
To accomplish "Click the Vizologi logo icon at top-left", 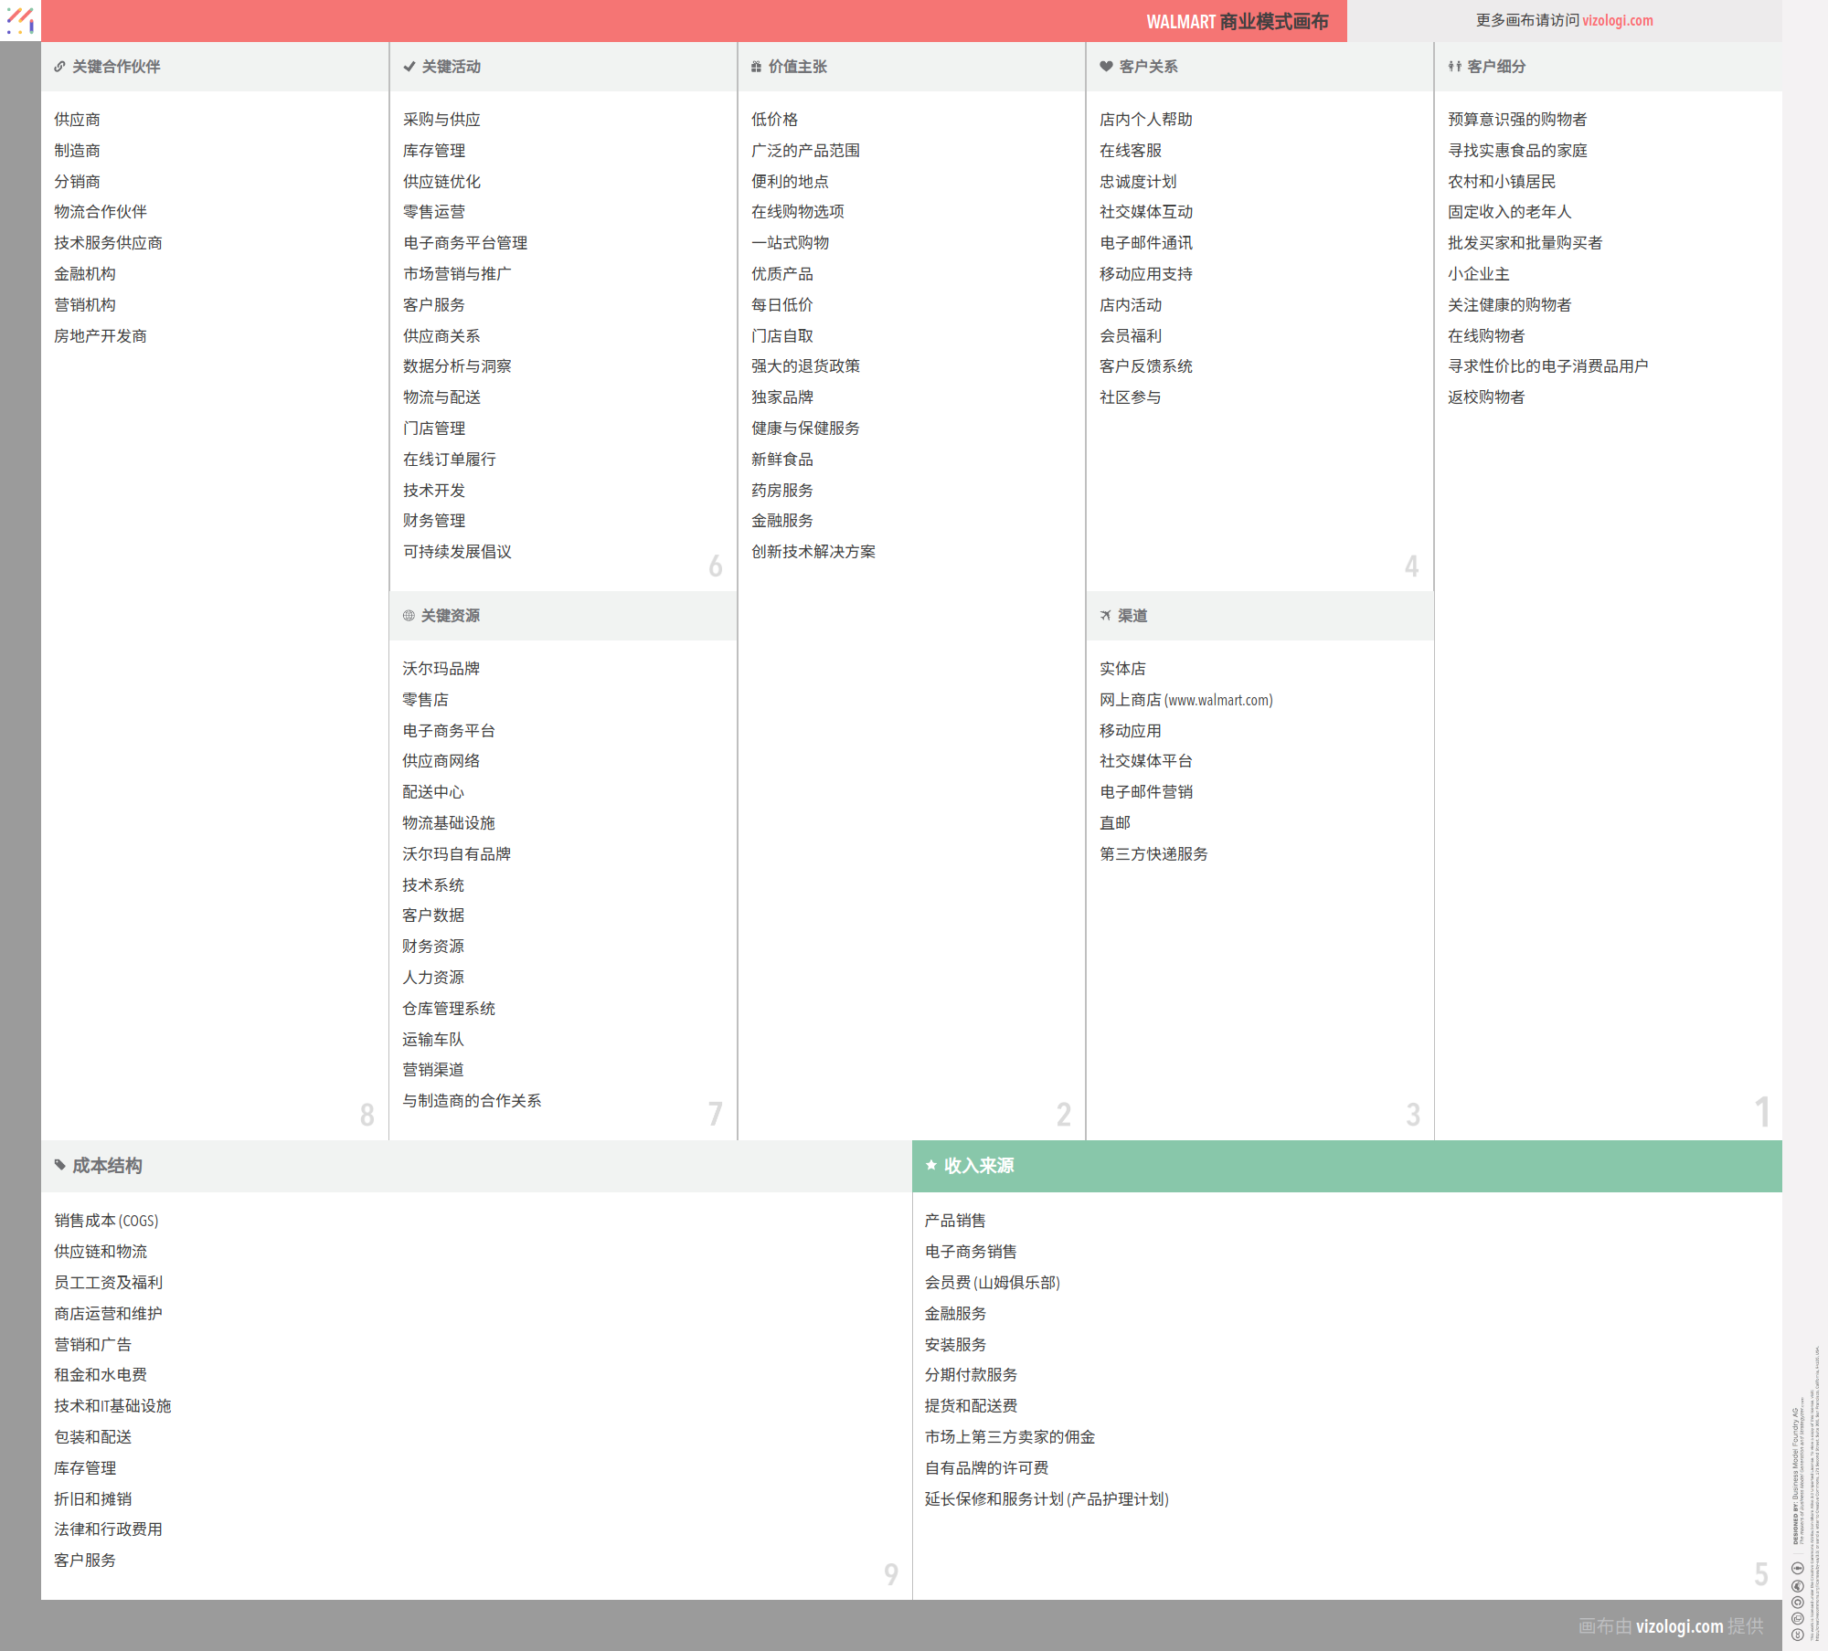I will coord(20,20).
